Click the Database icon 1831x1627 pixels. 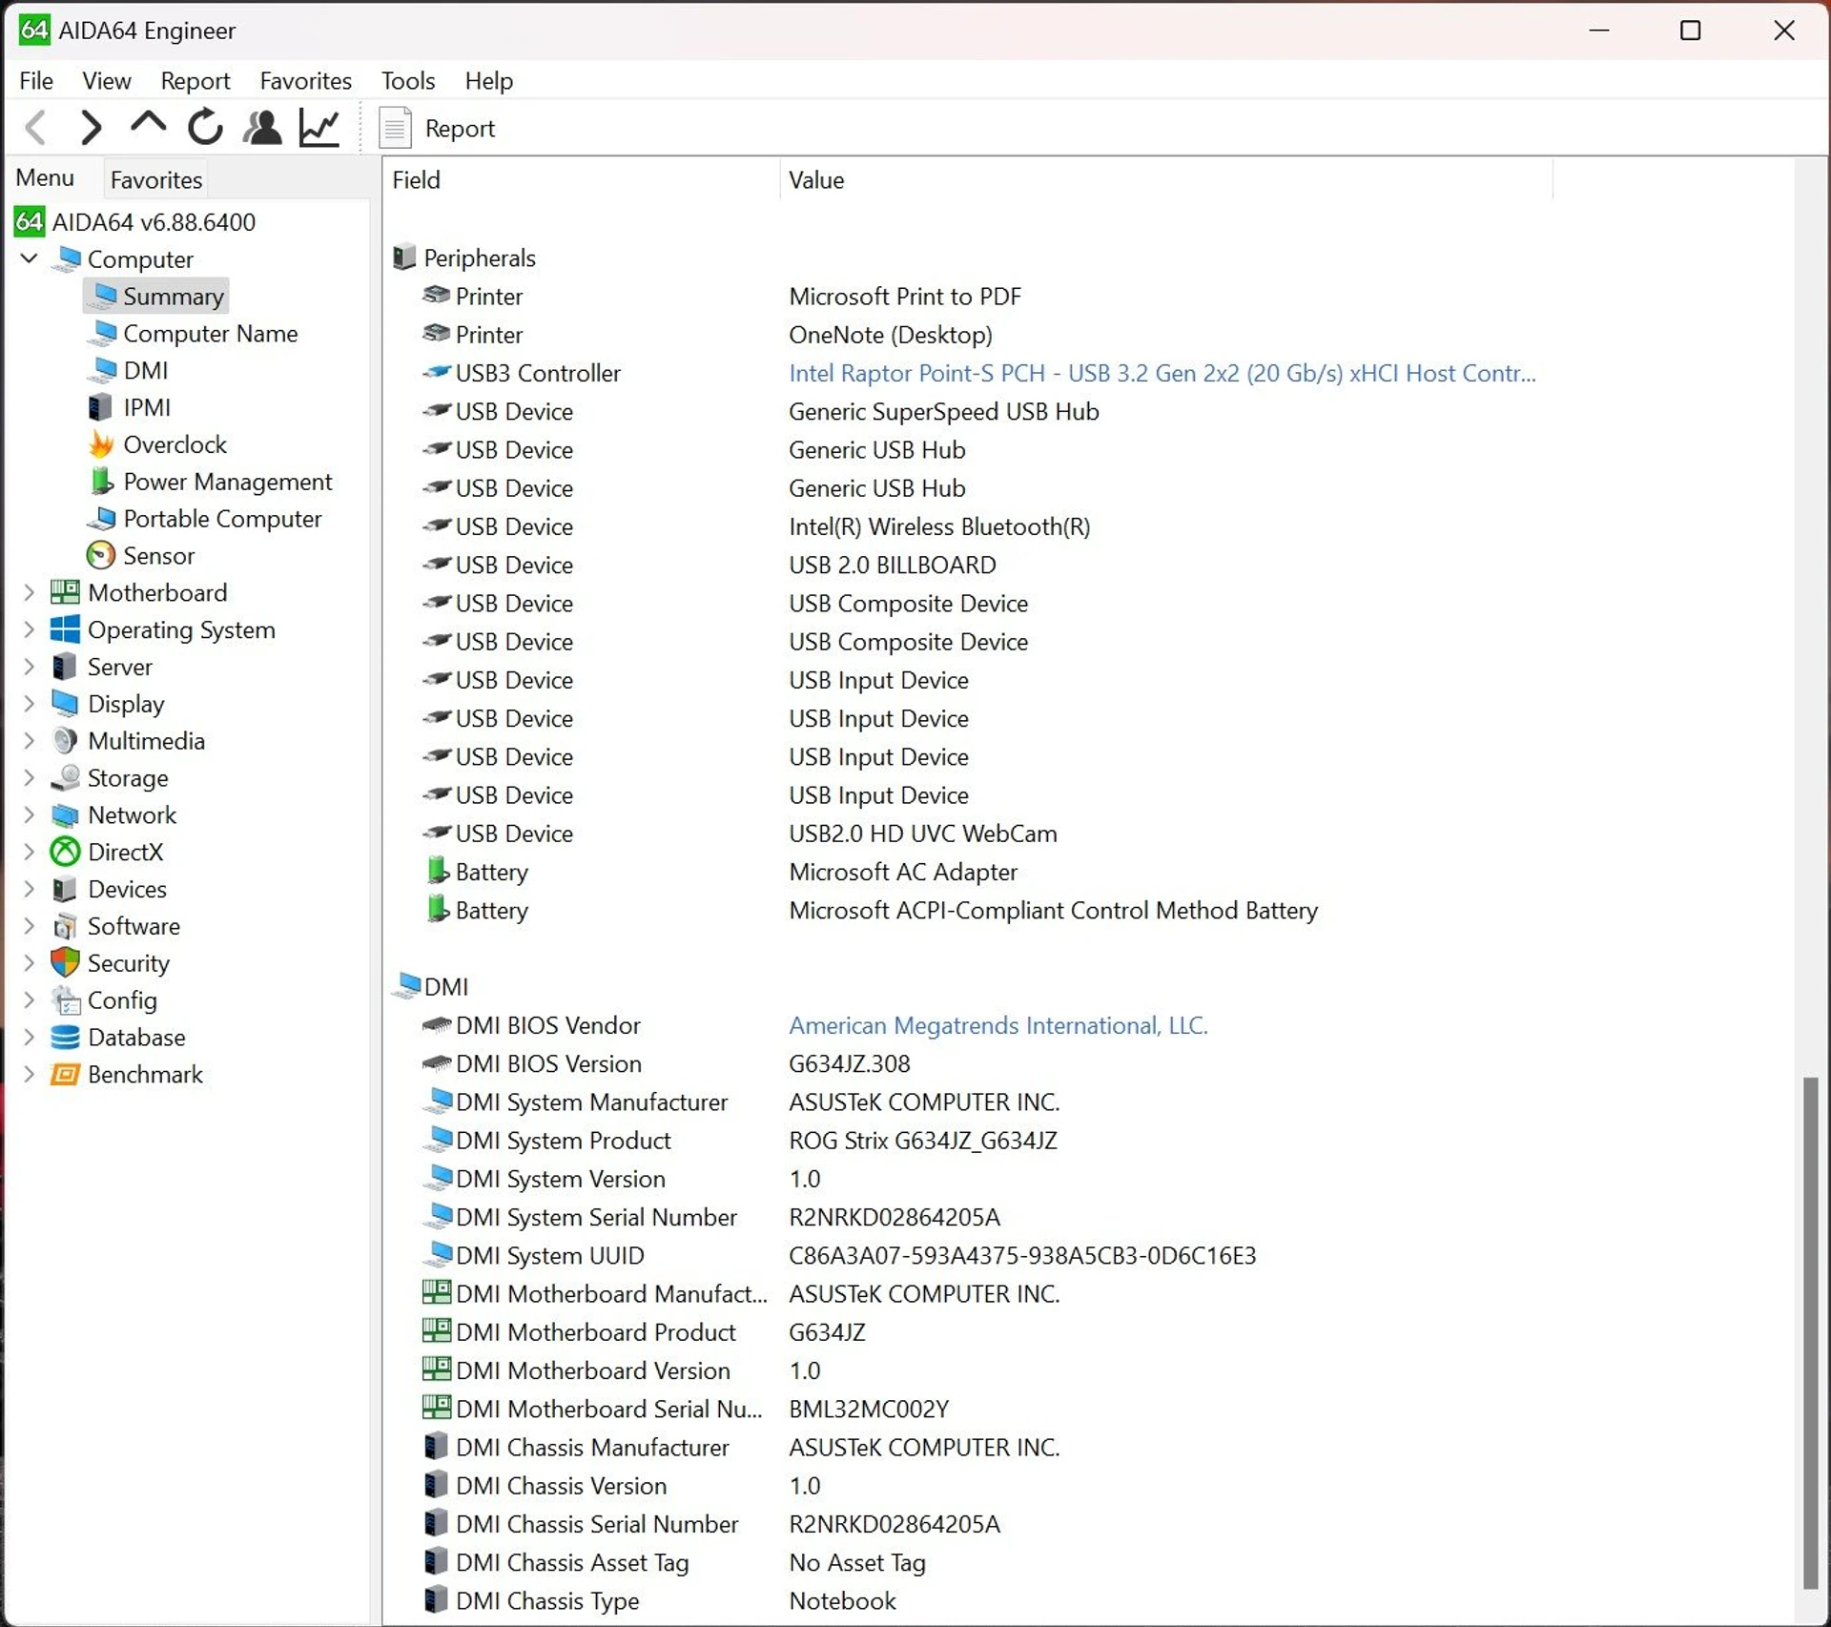click(65, 1038)
